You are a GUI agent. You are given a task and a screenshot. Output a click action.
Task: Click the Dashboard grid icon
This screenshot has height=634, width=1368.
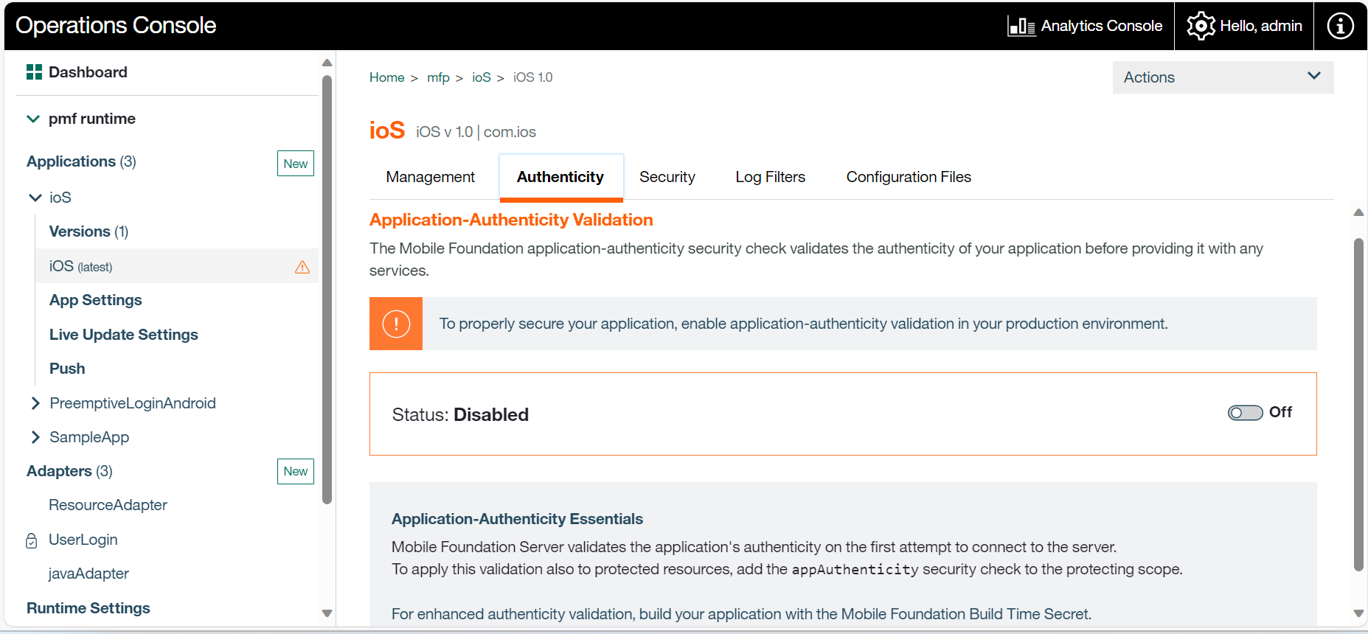pyautogui.click(x=34, y=72)
